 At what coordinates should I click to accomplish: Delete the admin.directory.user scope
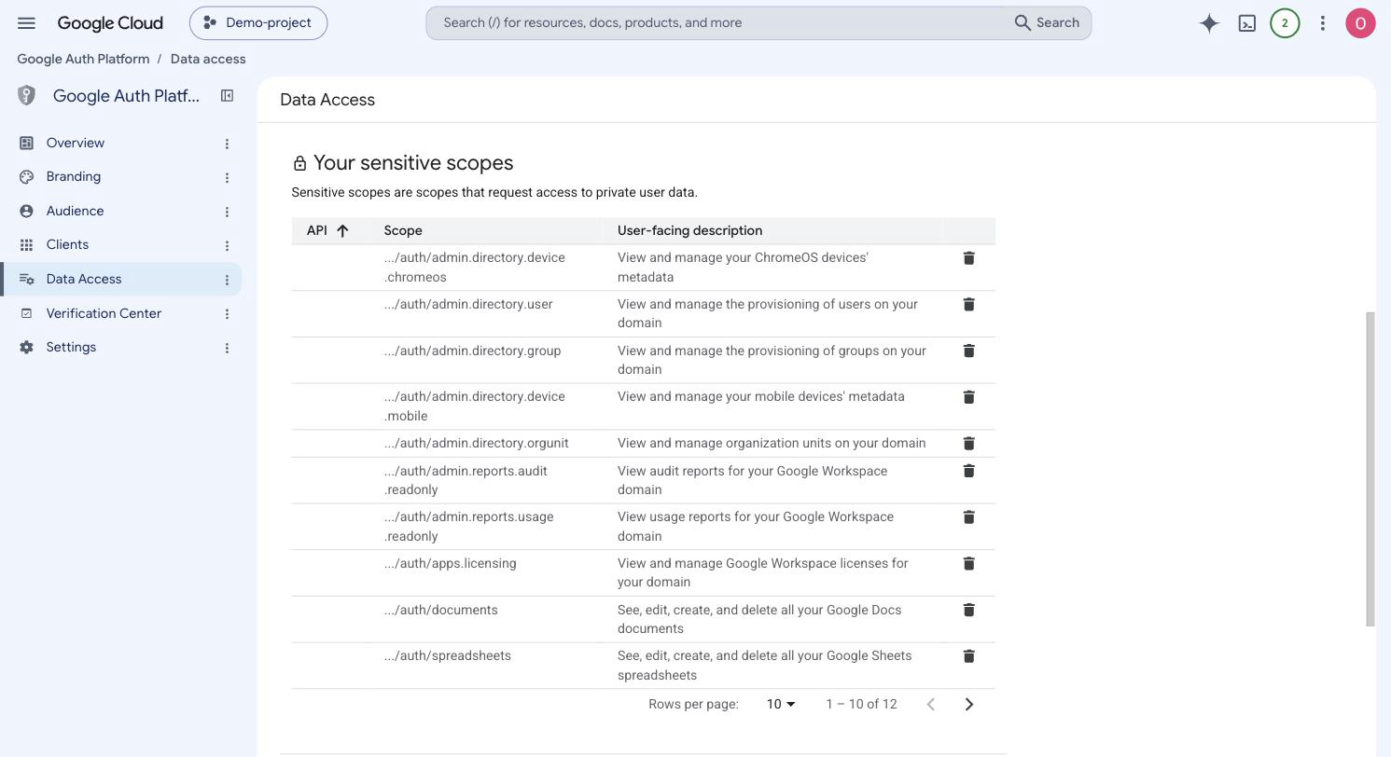pos(968,304)
